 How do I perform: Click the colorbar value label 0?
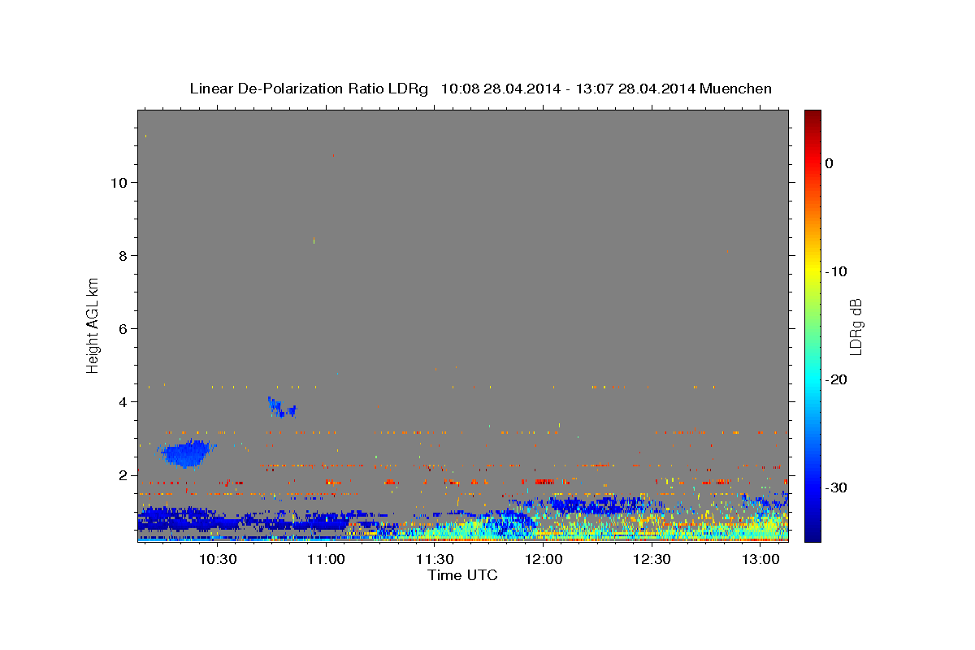tap(829, 163)
